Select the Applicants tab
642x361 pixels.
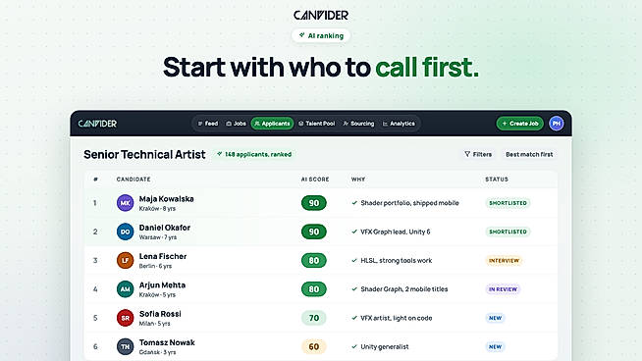[272, 124]
